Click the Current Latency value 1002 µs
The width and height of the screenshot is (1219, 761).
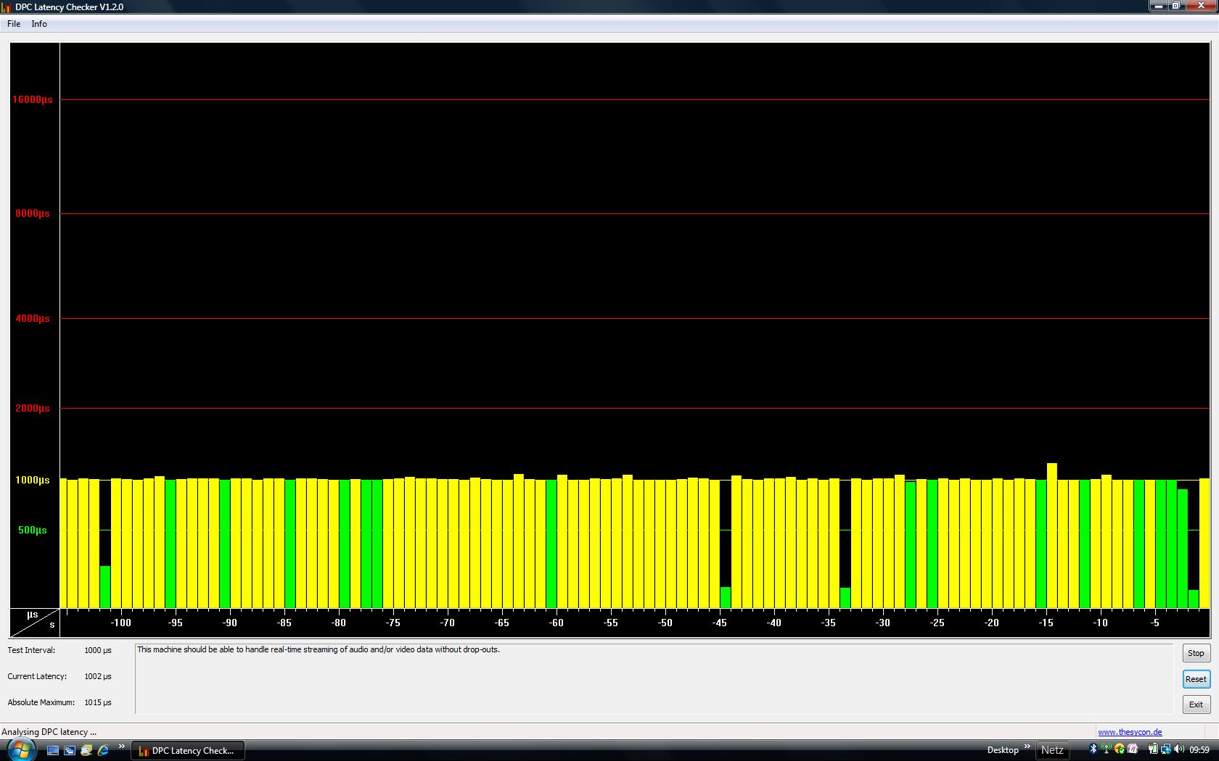98,676
